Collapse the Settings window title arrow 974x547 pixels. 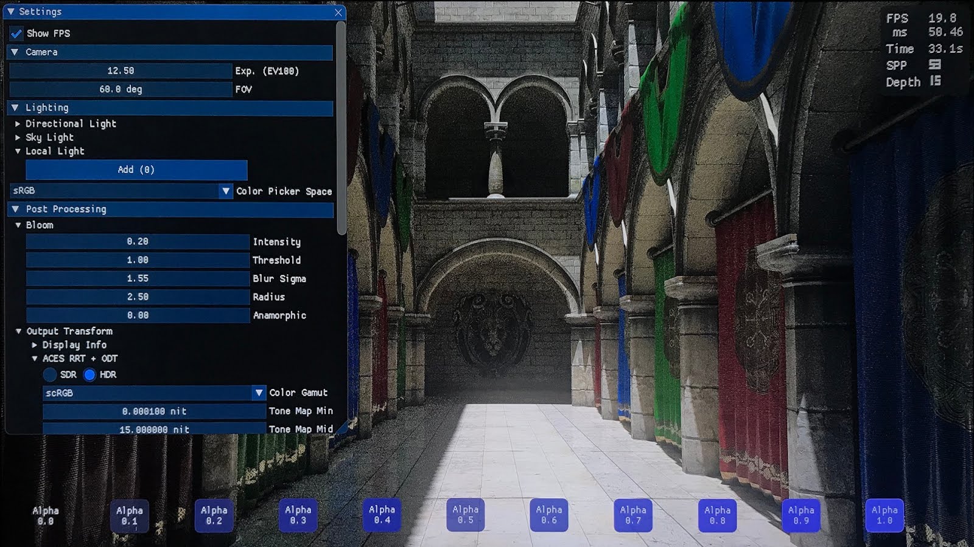point(10,12)
